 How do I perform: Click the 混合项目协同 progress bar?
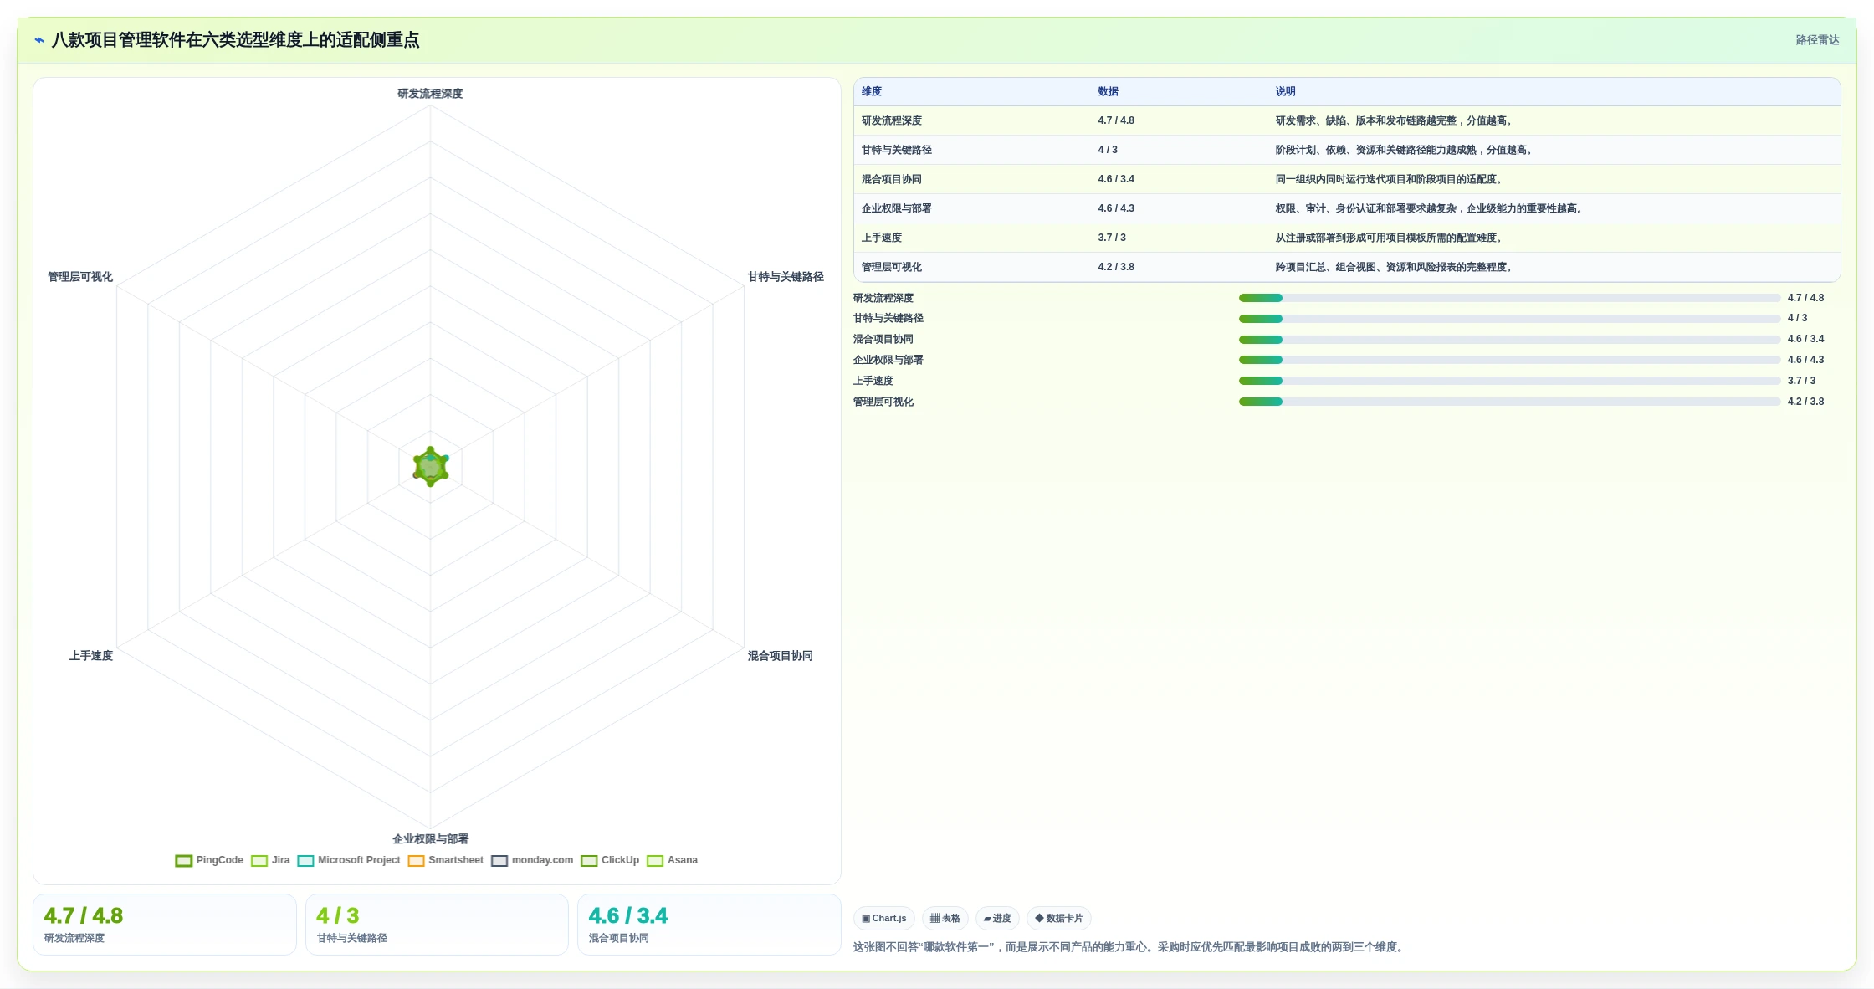[1509, 340]
